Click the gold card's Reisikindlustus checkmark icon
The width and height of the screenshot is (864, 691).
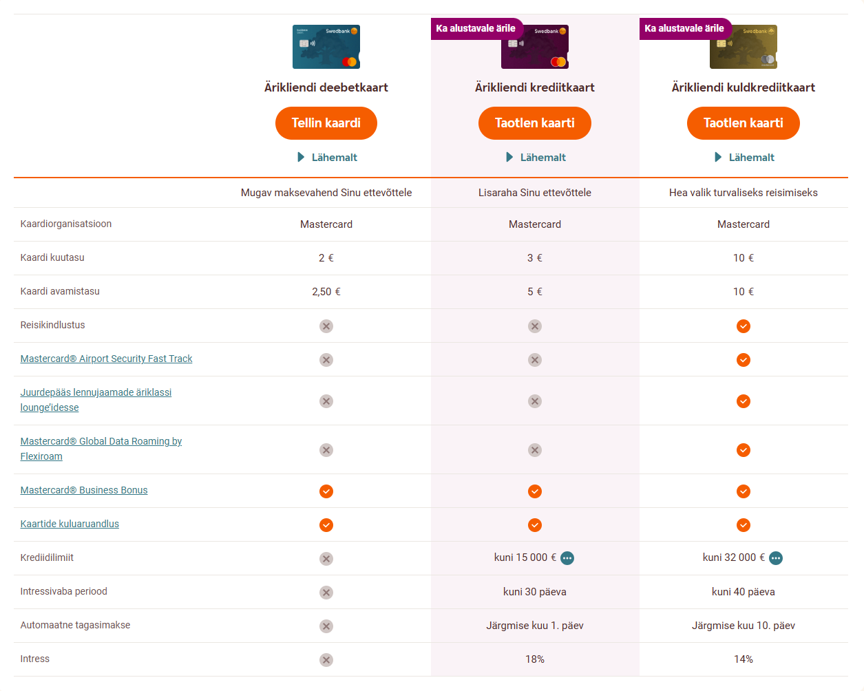(x=744, y=326)
